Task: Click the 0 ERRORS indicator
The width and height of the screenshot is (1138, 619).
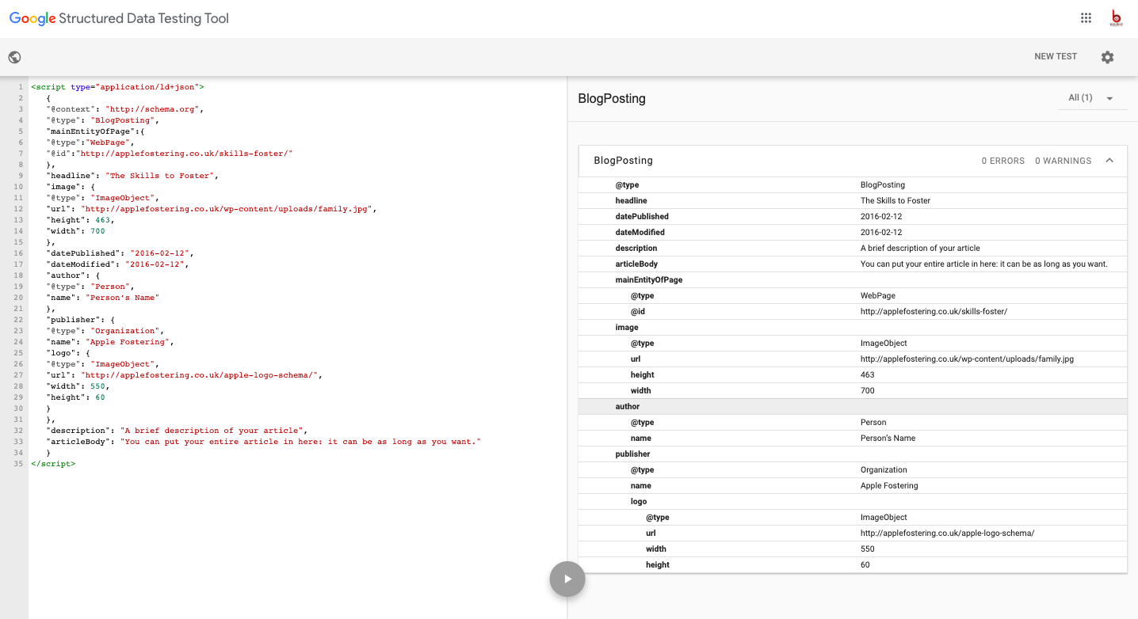Action: click(x=1002, y=161)
